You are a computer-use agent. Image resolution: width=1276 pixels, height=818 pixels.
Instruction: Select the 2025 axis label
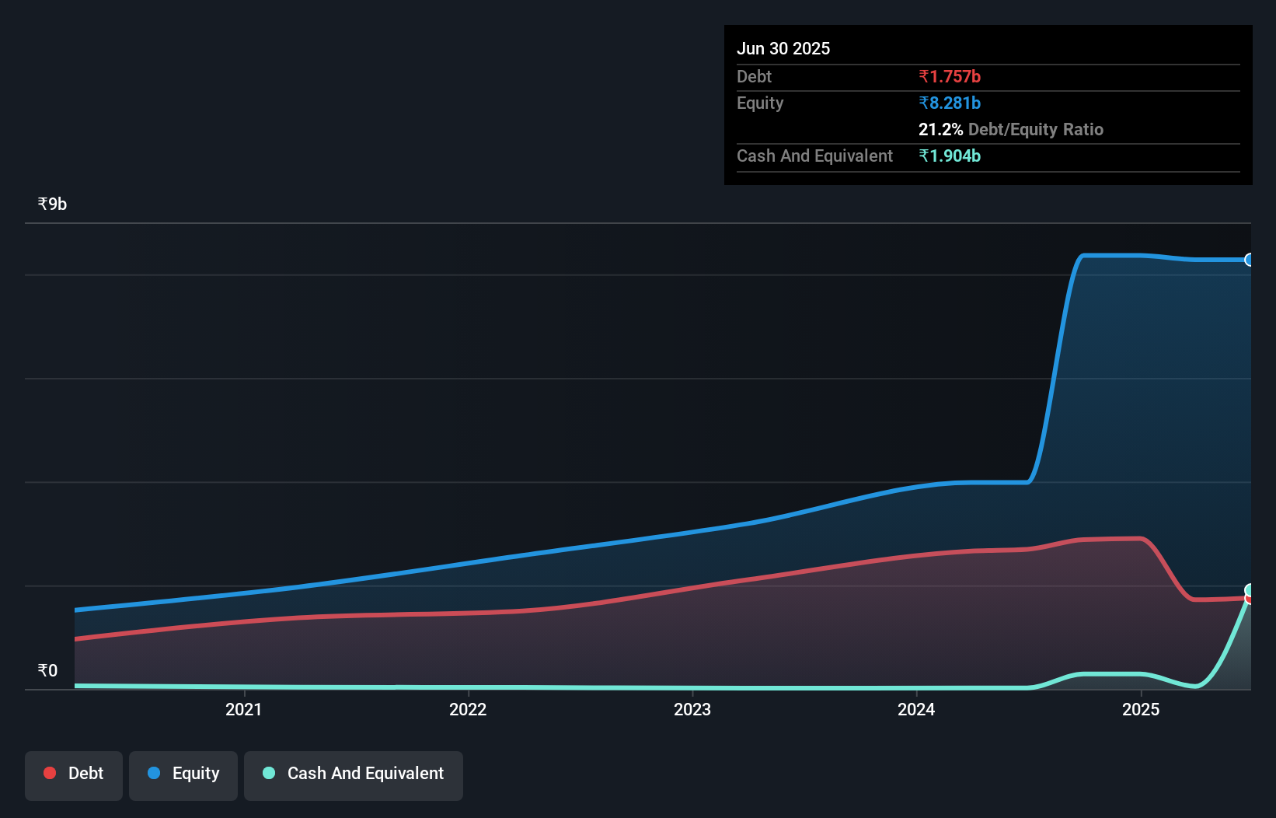pyautogui.click(x=1141, y=709)
